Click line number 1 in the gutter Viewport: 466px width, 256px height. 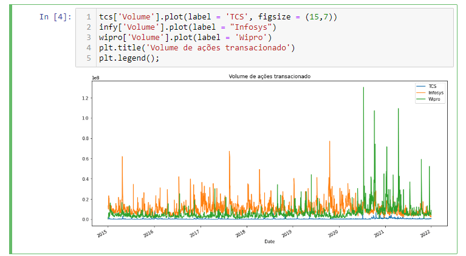coord(89,17)
